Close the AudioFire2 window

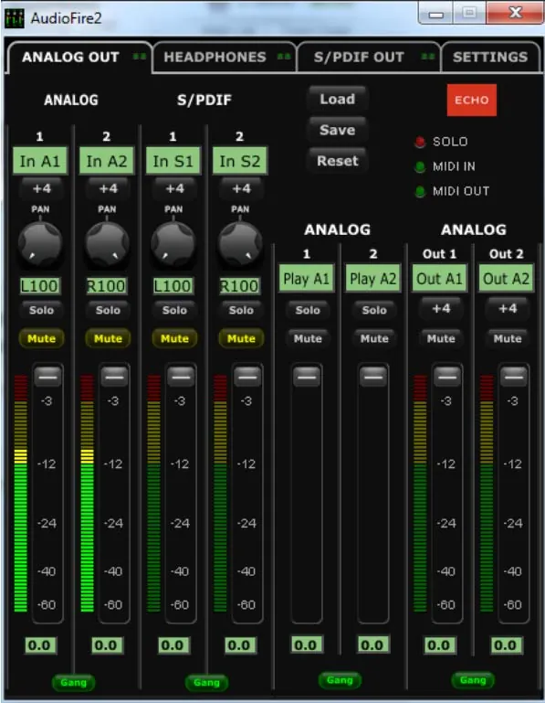[x=516, y=13]
